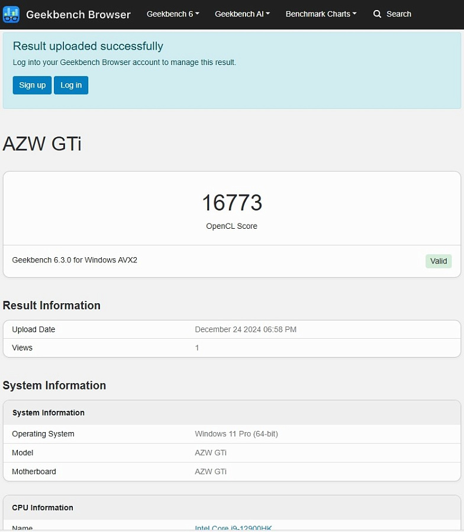The height and width of the screenshot is (532, 464).
Task: Click the AZW GTi page title
Action: tap(42, 144)
